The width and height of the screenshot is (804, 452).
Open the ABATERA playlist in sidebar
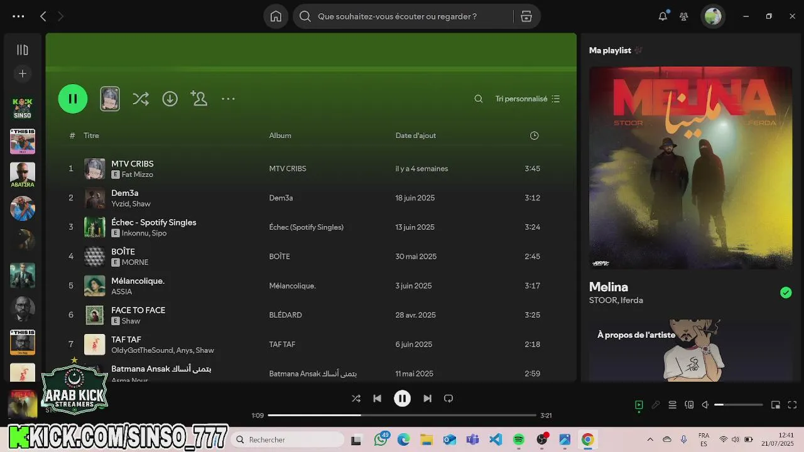(x=23, y=175)
